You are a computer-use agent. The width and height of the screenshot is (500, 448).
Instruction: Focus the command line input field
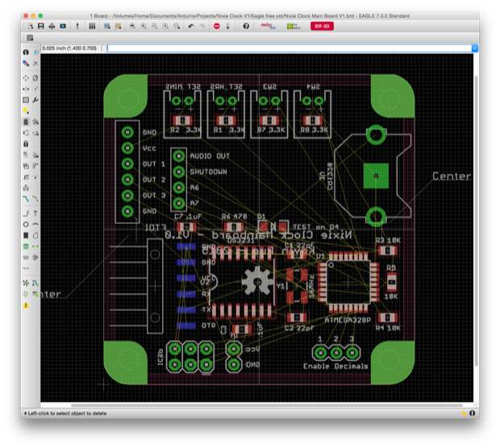pyautogui.click(x=289, y=48)
